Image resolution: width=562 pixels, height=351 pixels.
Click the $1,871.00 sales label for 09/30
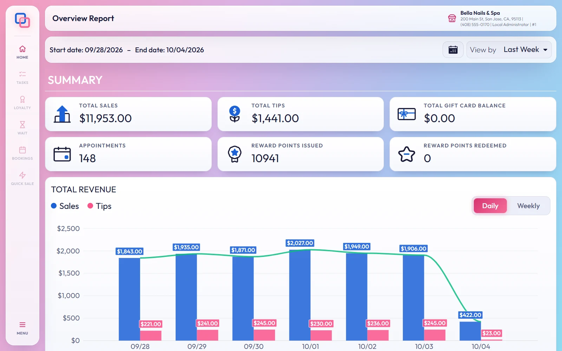point(243,250)
